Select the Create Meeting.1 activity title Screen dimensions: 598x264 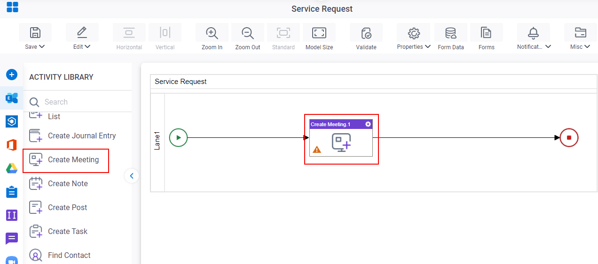click(x=330, y=124)
